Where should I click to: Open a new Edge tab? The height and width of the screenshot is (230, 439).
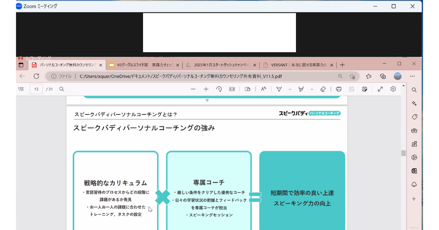pyautogui.click(x=342, y=65)
